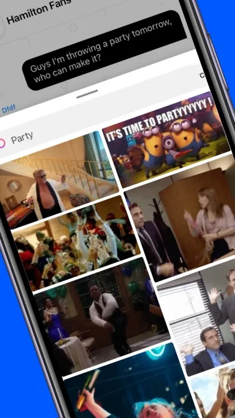Tap the Dfdf sender name
Viewport: 235px width, 418px height.
click(x=9, y=109)
